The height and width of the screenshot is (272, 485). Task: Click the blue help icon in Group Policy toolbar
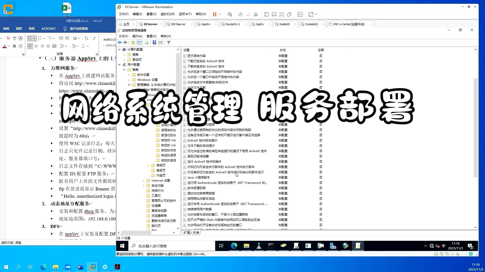pos(154,43)
